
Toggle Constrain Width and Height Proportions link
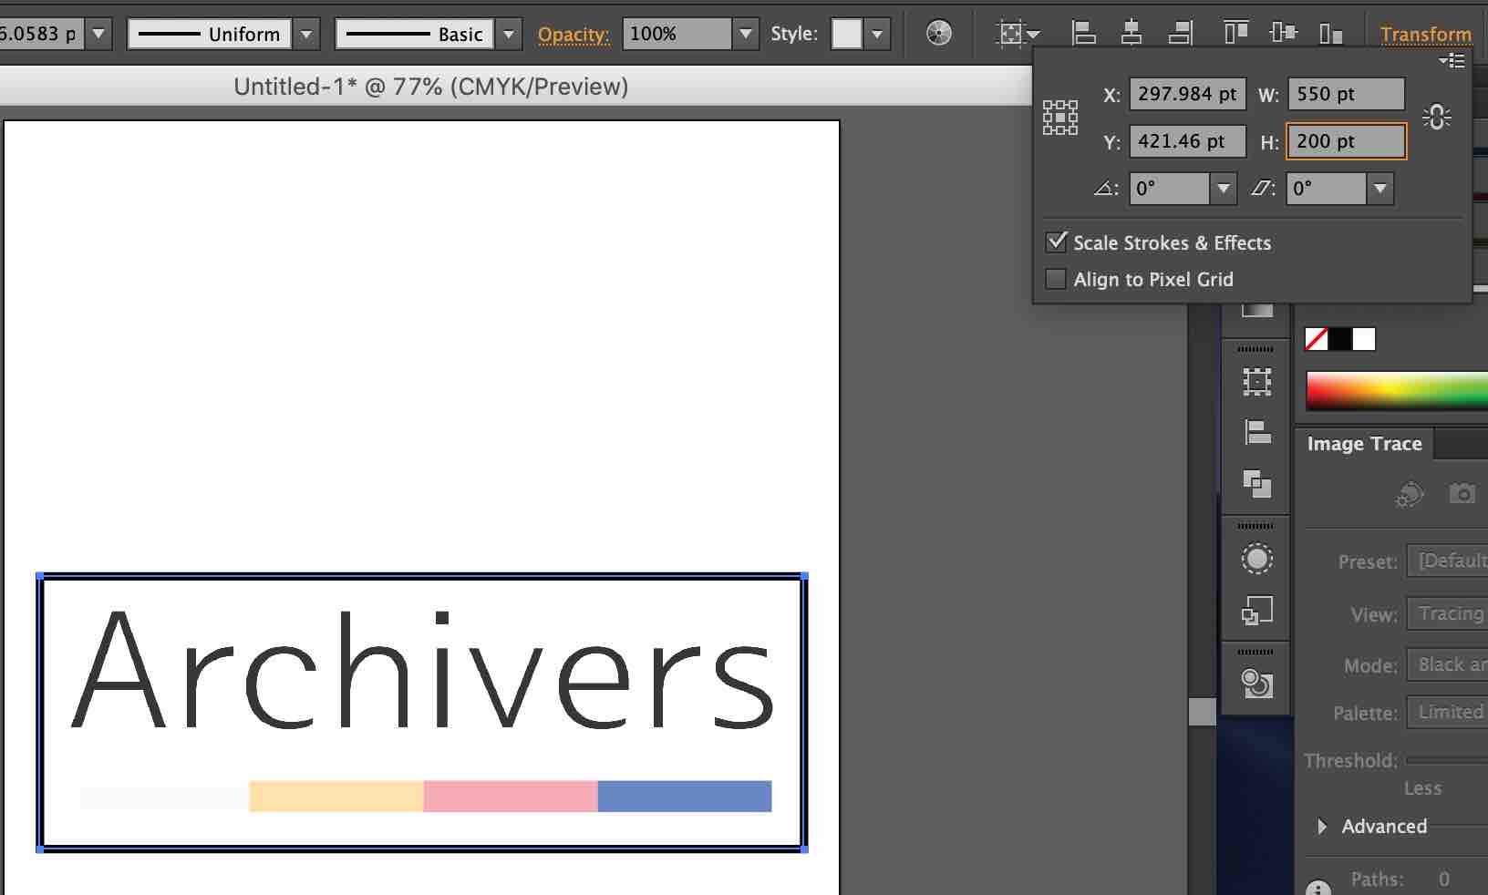coord(1437,117)
